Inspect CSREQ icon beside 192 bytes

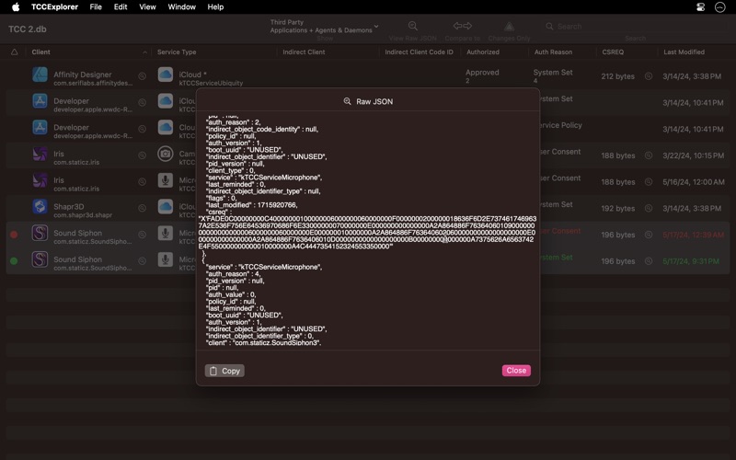click(x=649, y=208)
